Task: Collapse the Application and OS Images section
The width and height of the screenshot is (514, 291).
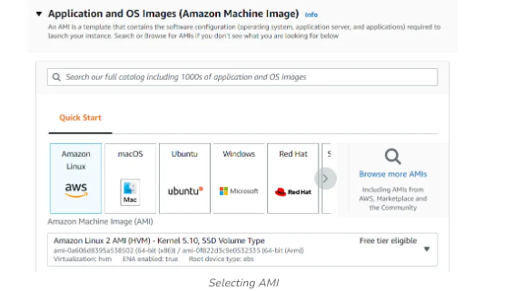Action: coord(39,14)
